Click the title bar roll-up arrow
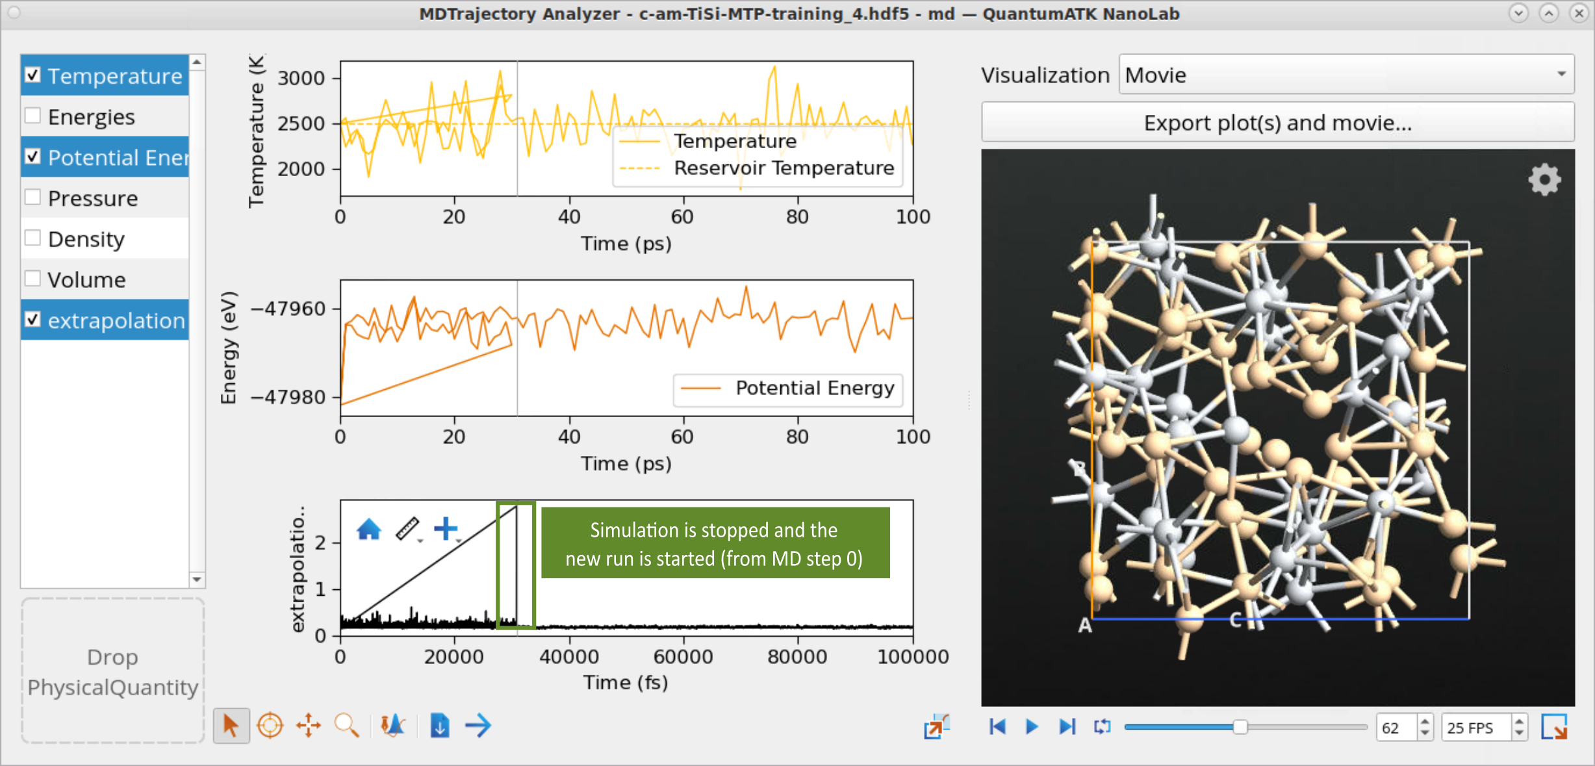This screenshot has height=766, width=1595. click(1549, 13)
